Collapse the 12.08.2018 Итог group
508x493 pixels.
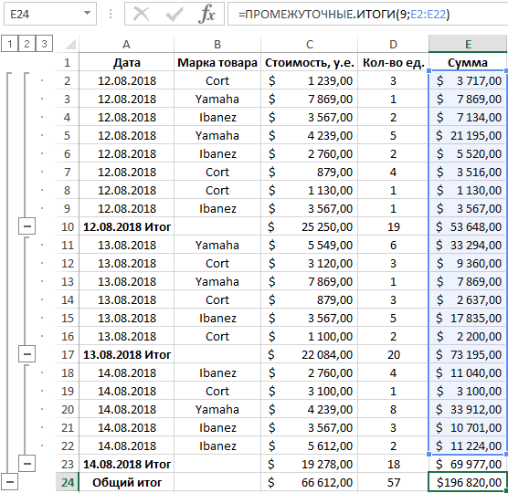click(26, 226)
